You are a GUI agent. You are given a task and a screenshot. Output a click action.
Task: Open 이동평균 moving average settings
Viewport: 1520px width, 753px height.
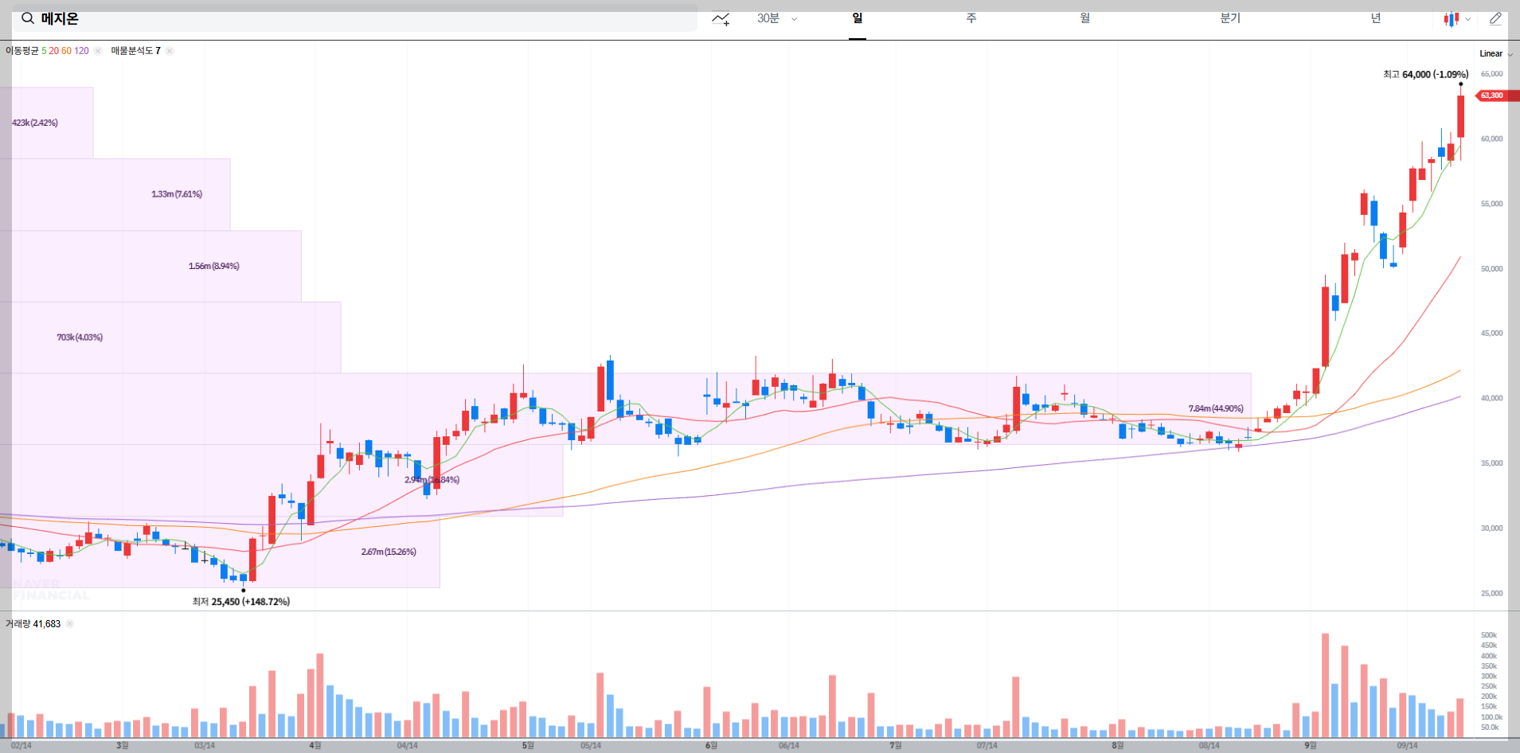[x=22, y=51]
